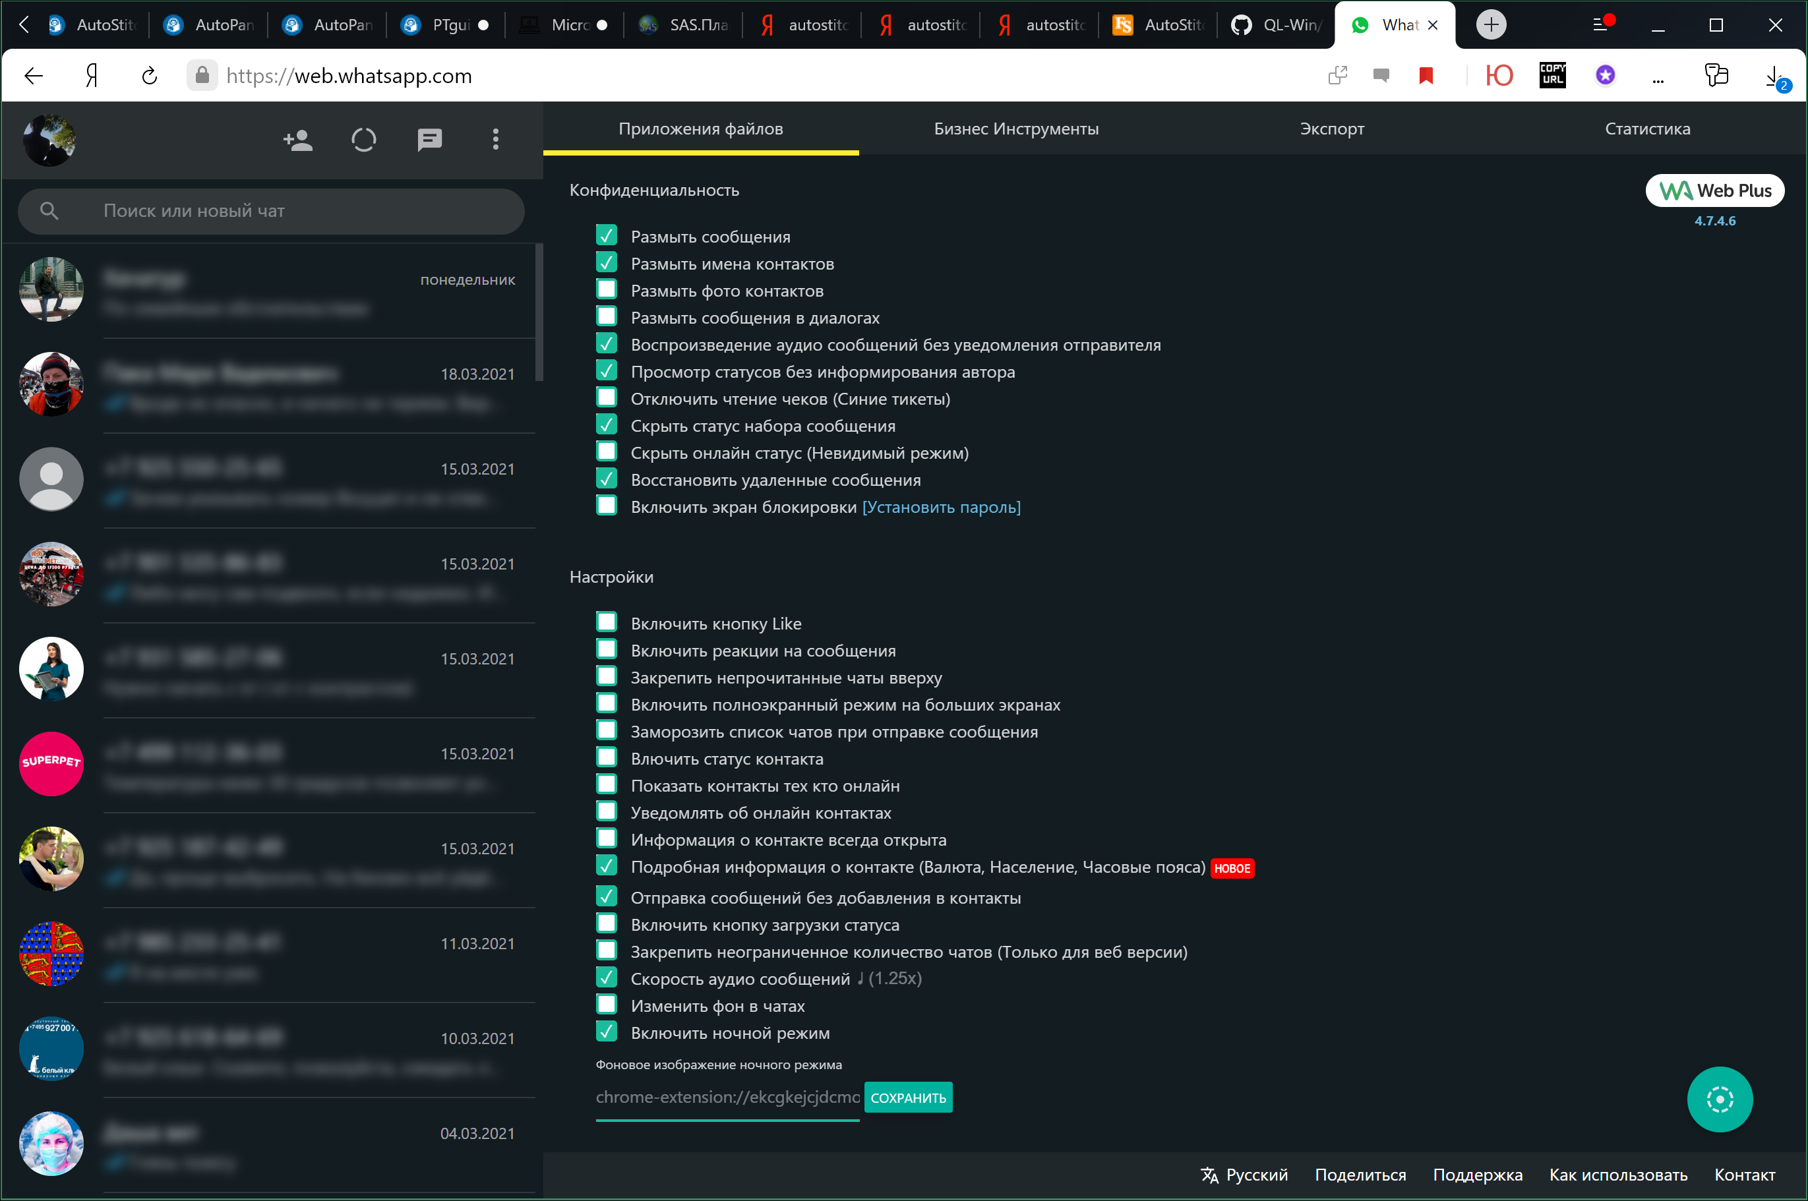Screen dimensions: 1808x1201
Task: Click the Copy URL extension icon
Action: coord(1553,75)
